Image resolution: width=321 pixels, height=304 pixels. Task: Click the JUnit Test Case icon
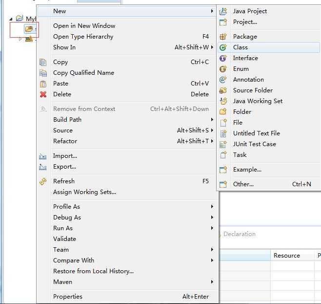point(223,144)
